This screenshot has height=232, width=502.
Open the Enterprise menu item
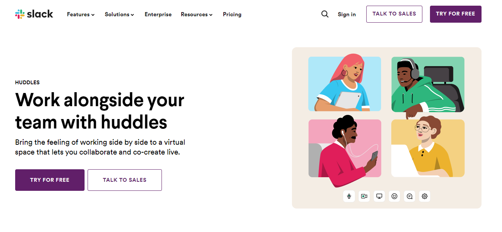(158, 14)
